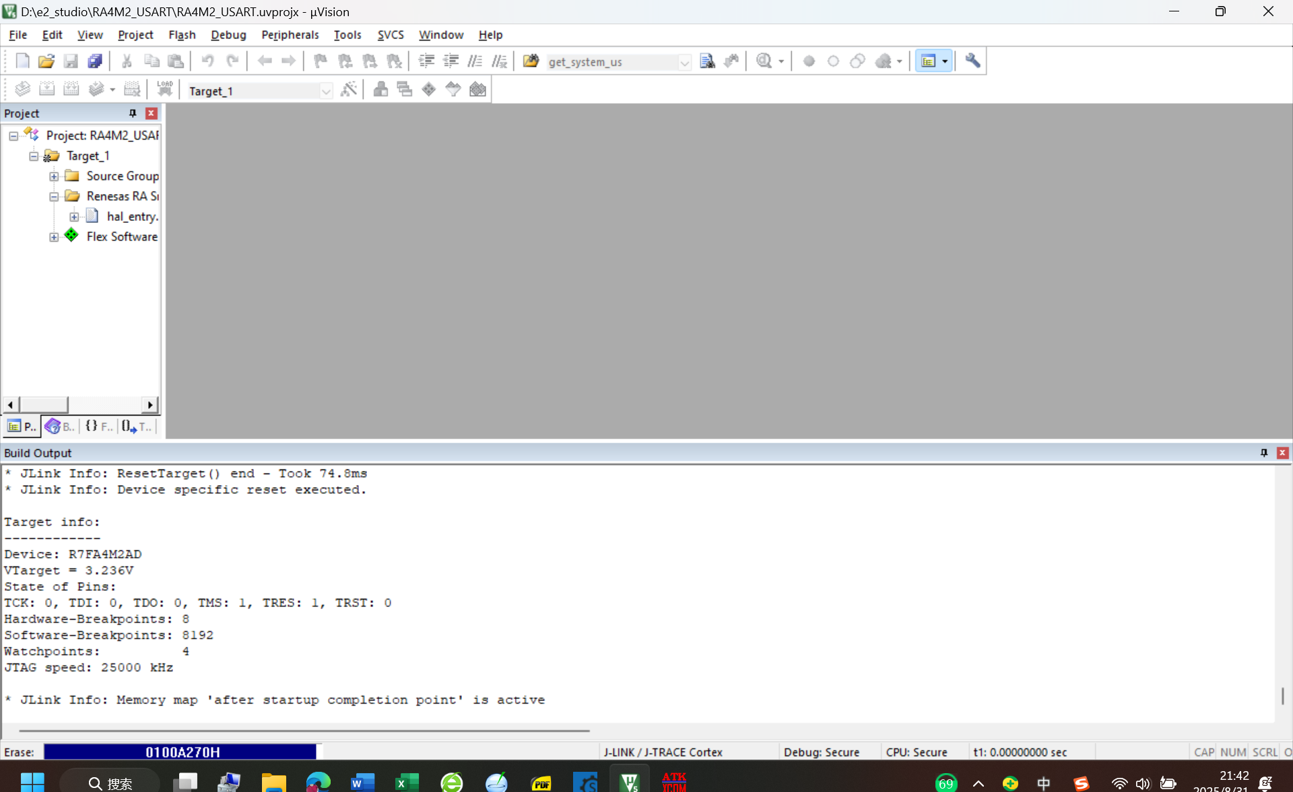The width and height of the screenshot is (1293, 792).
Task: Open the Peripherals menu
Action: 290,34
